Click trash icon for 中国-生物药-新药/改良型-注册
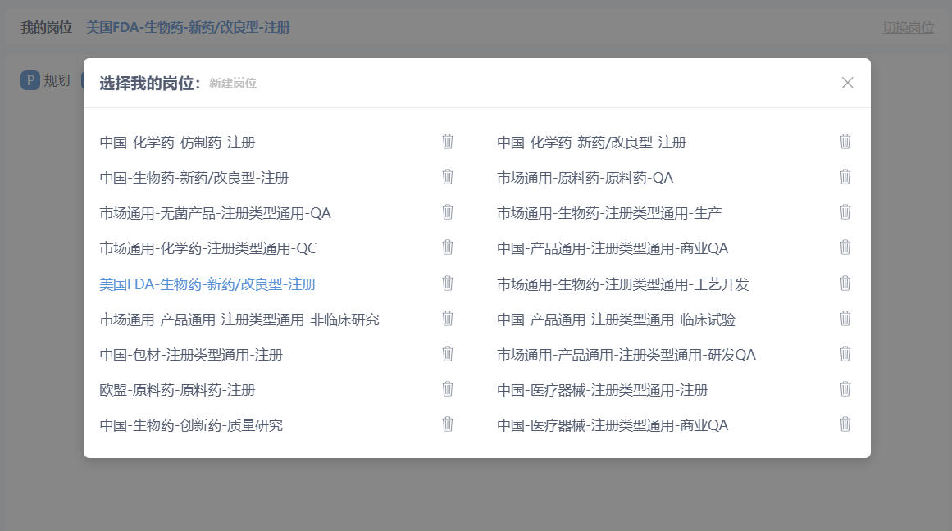 click(448, 177)
